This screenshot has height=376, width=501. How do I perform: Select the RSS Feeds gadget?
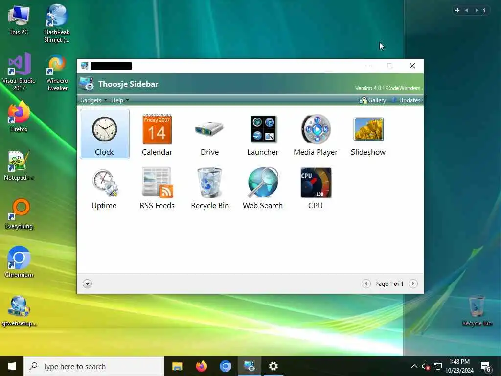157,188
